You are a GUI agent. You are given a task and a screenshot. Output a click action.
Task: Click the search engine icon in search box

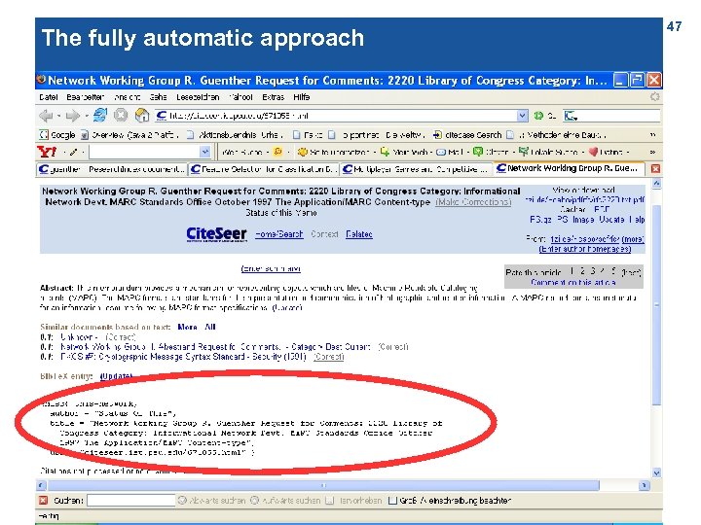coord(571,116)
